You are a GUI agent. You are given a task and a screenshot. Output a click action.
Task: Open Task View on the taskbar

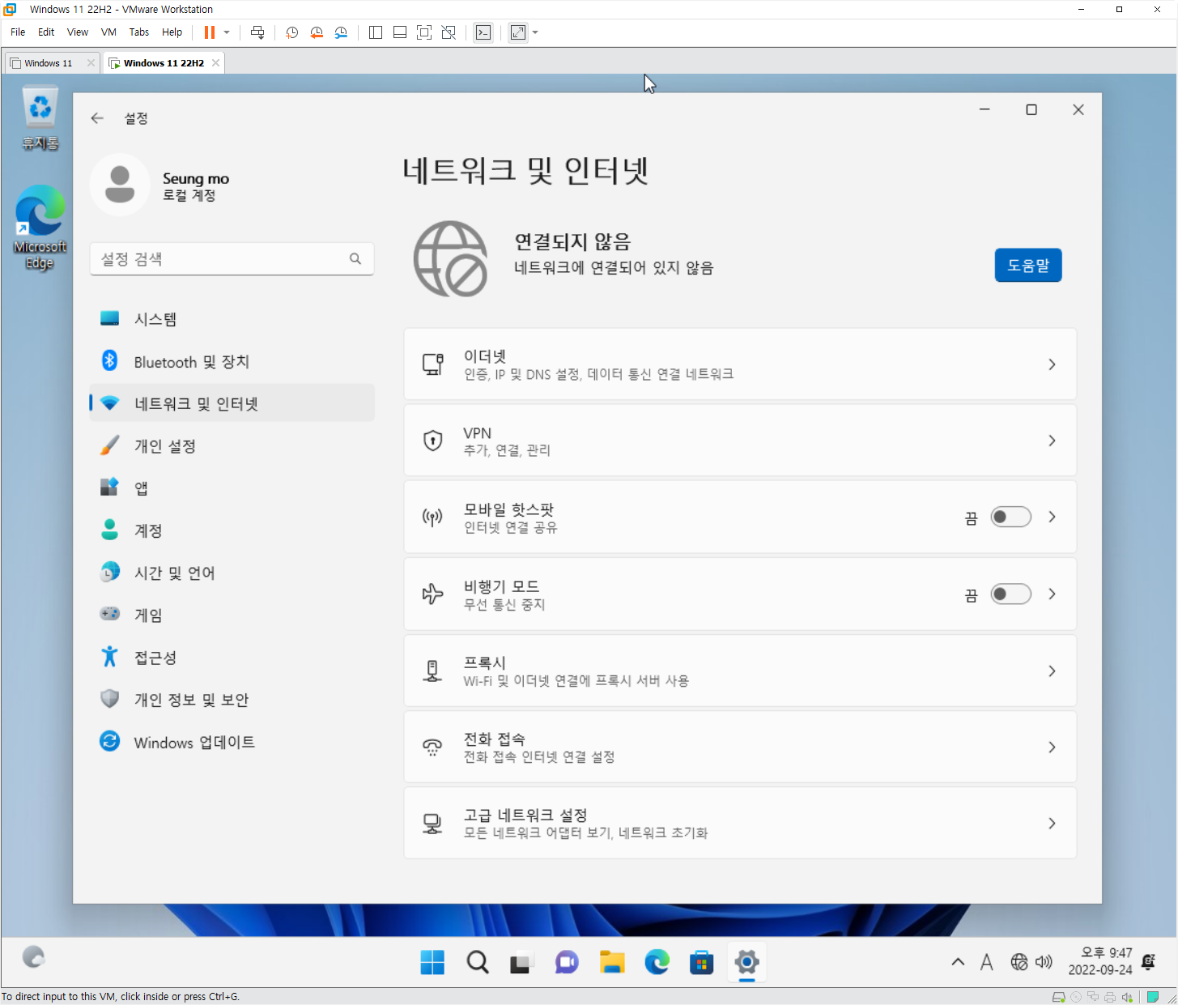coord(521,962)
